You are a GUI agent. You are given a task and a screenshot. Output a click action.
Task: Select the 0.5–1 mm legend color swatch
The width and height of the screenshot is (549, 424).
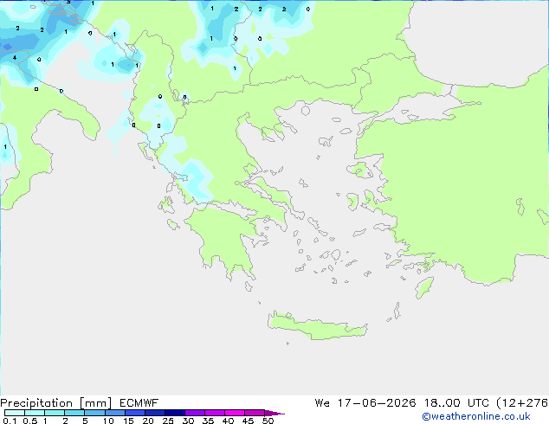pos(35,413)
